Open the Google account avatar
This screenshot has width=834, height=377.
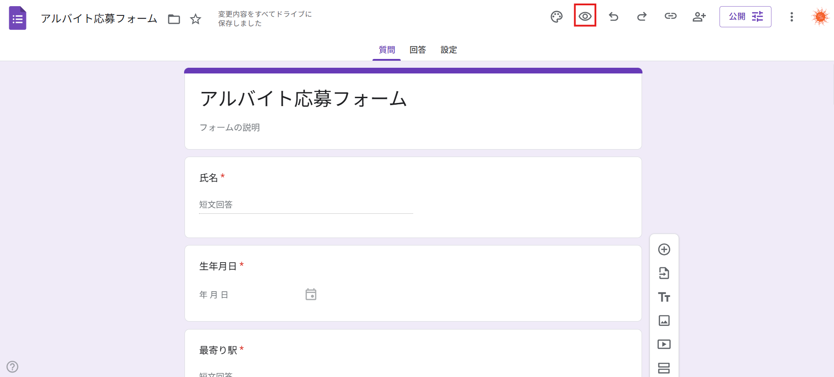(x=820, y=17)
